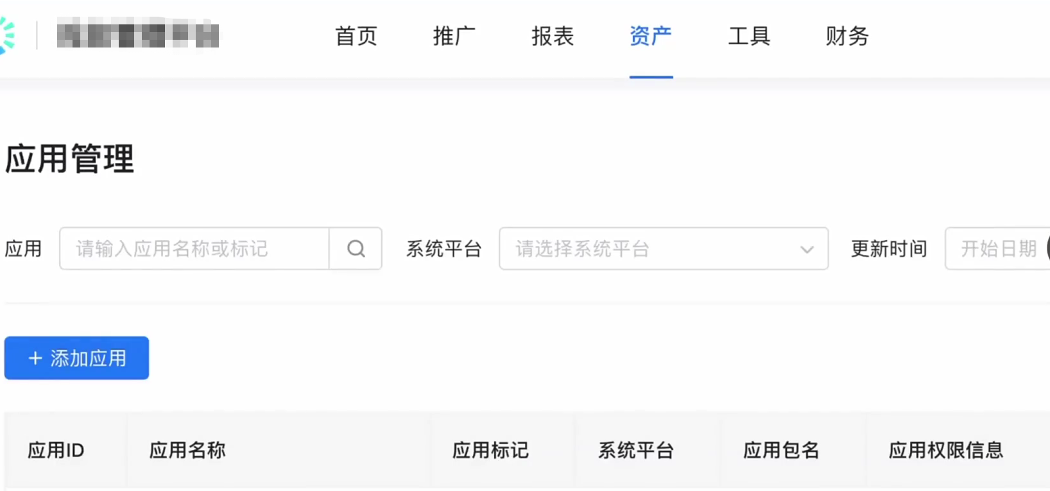Click the 应用标记 column header
The height and width of the screenshot is (491, 1050).
(490, 451)
